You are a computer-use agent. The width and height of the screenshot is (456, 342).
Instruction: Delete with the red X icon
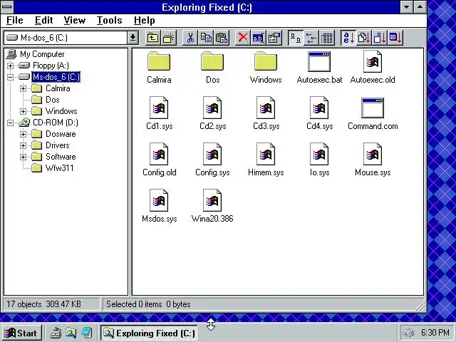(x=242, y=38)
